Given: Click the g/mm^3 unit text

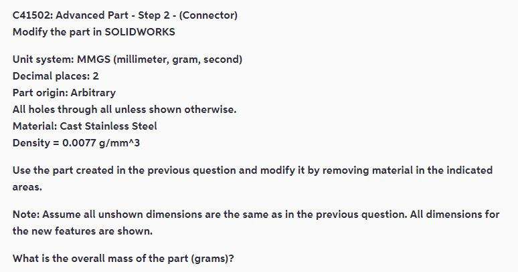Looking at the screenshot, I should pos(119,143).
